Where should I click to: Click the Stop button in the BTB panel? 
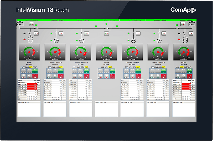point(112,76)
